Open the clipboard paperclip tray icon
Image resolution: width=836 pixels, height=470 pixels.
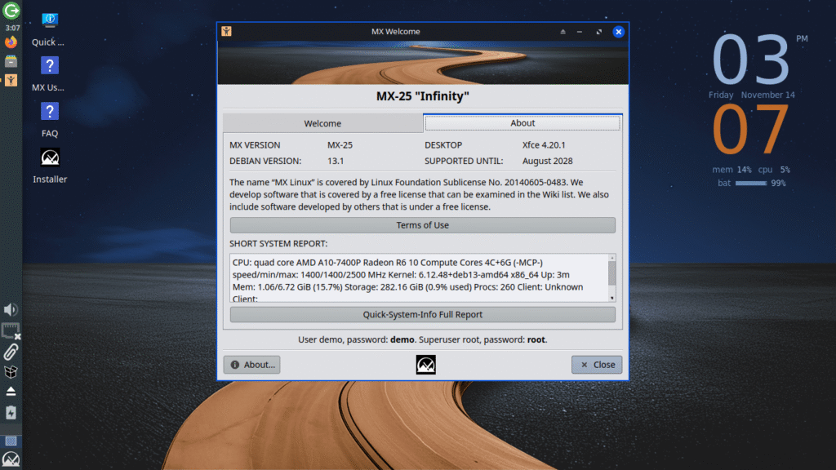tap(11, 352)
